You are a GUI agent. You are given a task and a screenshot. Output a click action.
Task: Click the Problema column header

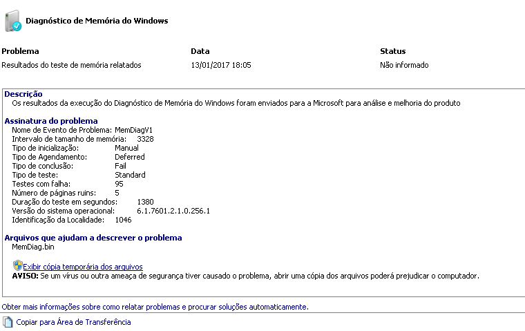pyautogui.click(x=20, y=51)
